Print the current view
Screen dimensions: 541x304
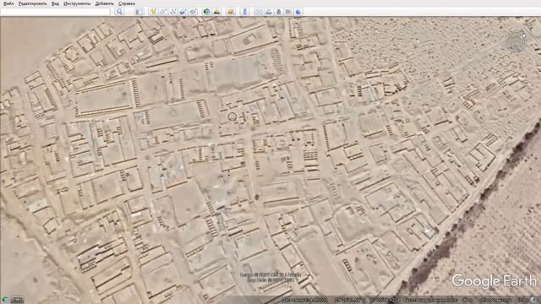pyautogui.click(x=269, y=12)
